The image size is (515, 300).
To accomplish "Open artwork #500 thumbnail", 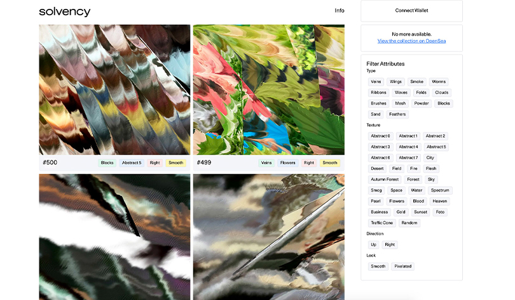I will click(x=114, y=89).
